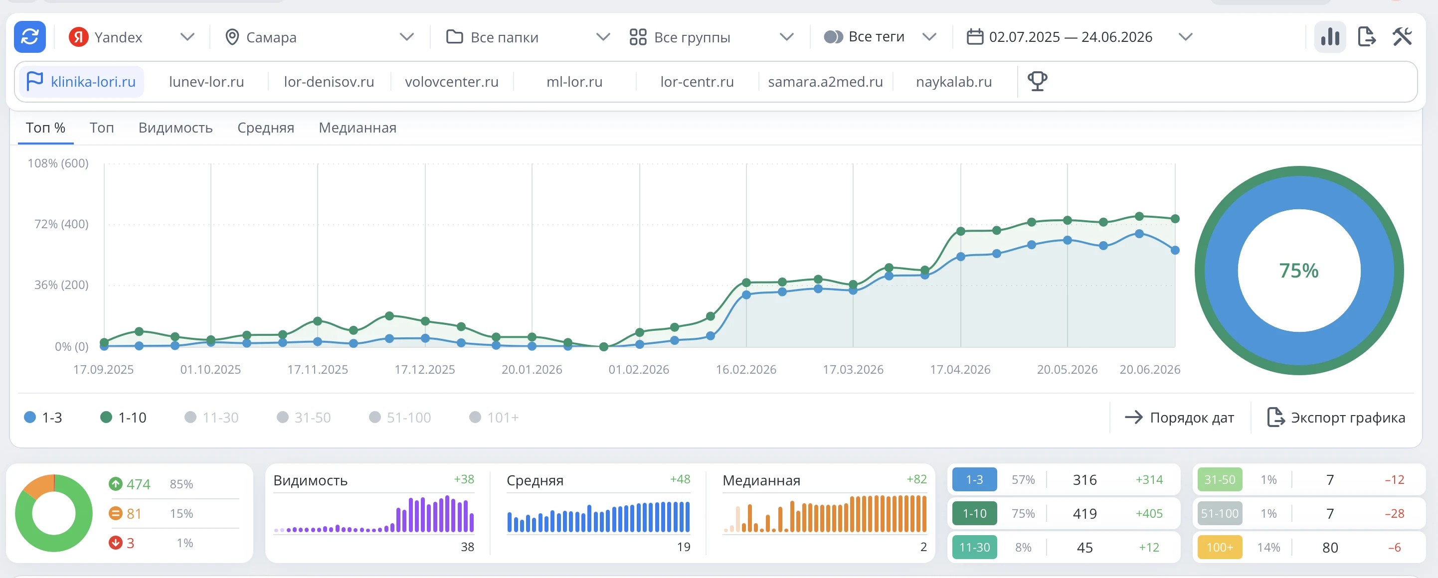This screenshot has width=1438, height=578.
Task: Show the 51-100 series in the legend
Action: click(400, 418)
